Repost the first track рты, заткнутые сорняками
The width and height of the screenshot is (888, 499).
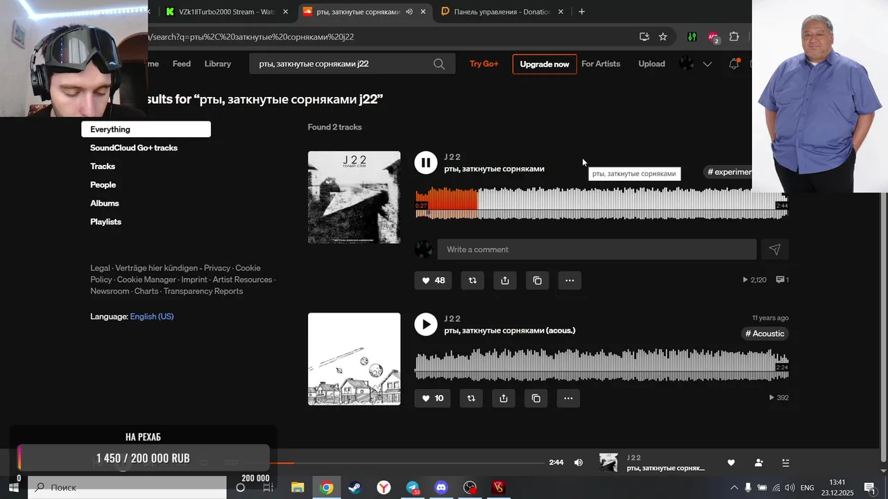click(472, 281)
